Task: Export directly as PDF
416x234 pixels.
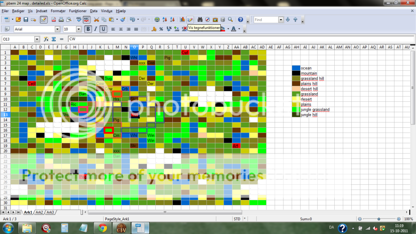Action: coord(54,20)
